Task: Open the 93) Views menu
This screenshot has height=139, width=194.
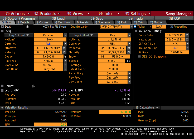Action: coord(75,14)
